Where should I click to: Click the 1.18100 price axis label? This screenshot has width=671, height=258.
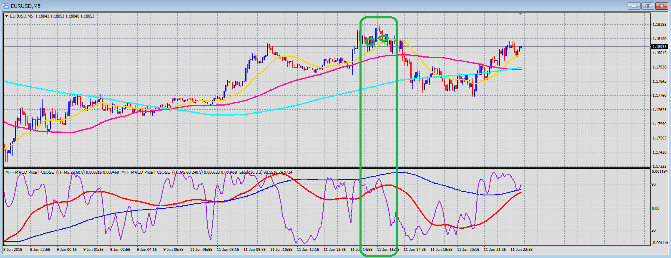click(x=659, y=39)
